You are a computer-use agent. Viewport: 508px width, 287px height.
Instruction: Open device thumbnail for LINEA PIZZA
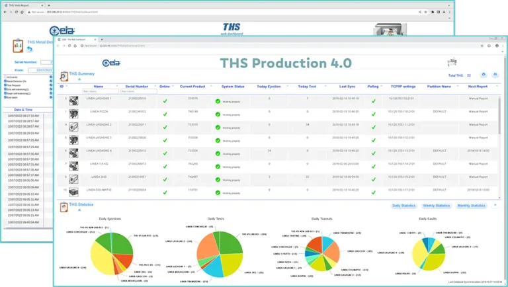pos(73,114)
